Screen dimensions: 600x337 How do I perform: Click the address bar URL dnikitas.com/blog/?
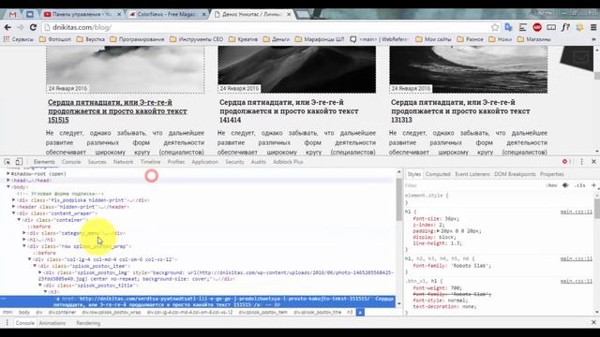82,27
